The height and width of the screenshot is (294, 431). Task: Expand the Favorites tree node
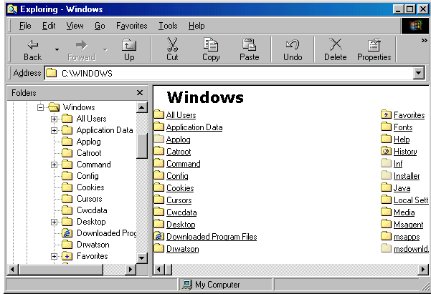(x=55, y=256)
